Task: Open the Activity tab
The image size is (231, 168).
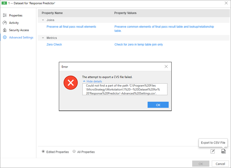Action: (x=14, y=23)
